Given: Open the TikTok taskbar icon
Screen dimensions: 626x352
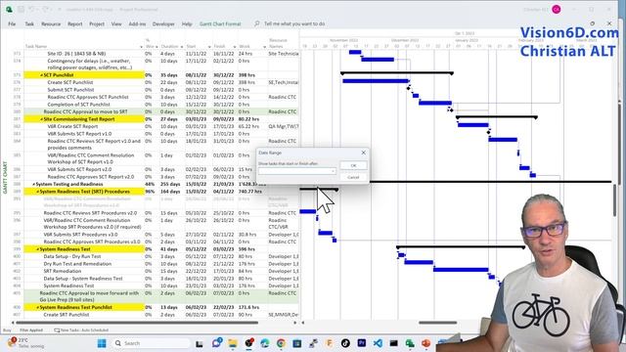Looking at the screenshot, I should point(345,343).
